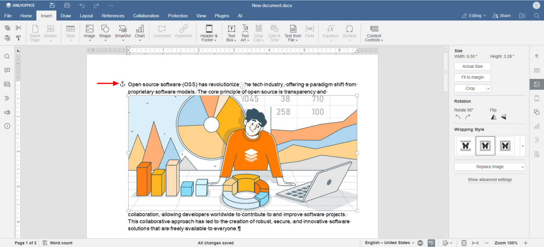Select the third wrapping style option
Screen dimensions: 544x247
(505, 146)
